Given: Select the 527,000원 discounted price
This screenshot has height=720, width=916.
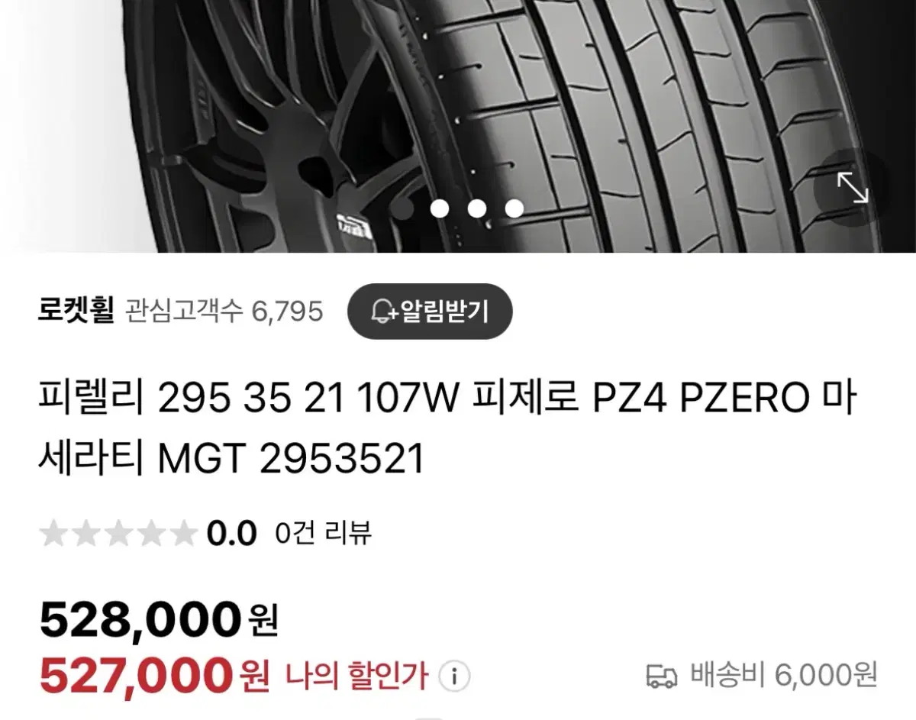Looking at the screenshot, I should point(154,674).
